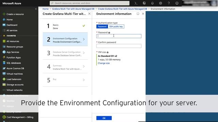The image size is (218, 122).
Task: Click the Home icon in sidebar
Action: pos(4,20)
